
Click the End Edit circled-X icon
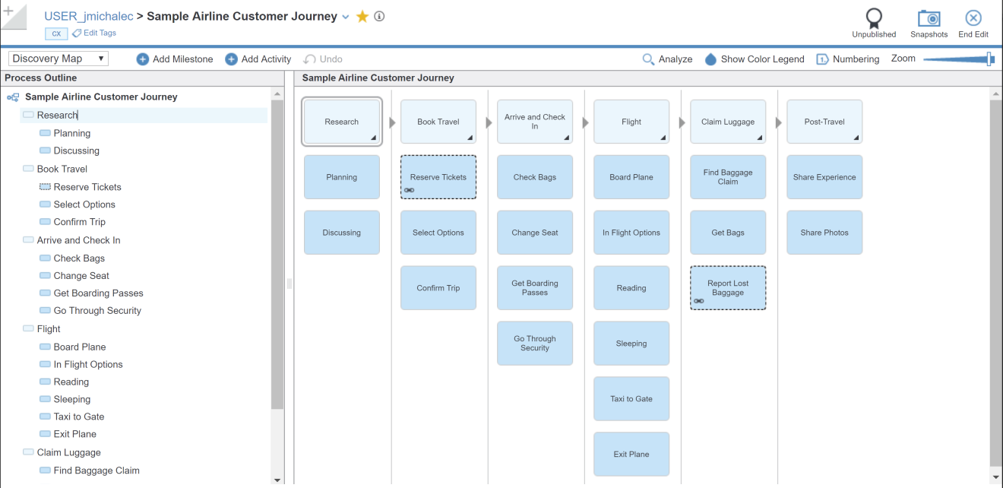pos(973,16)
